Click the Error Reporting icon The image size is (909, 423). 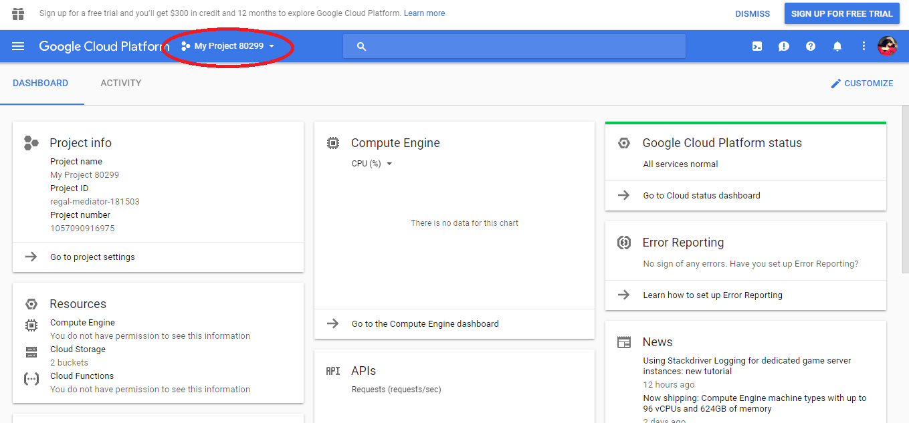623,243
